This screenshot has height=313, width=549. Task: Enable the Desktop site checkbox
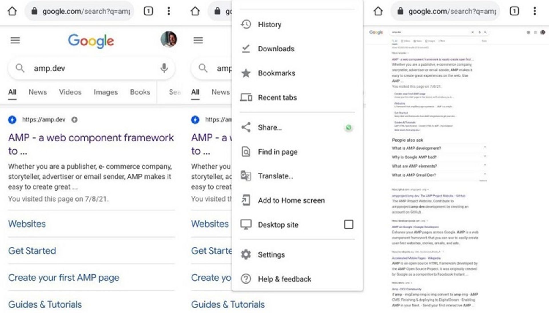tap(348, 224)
